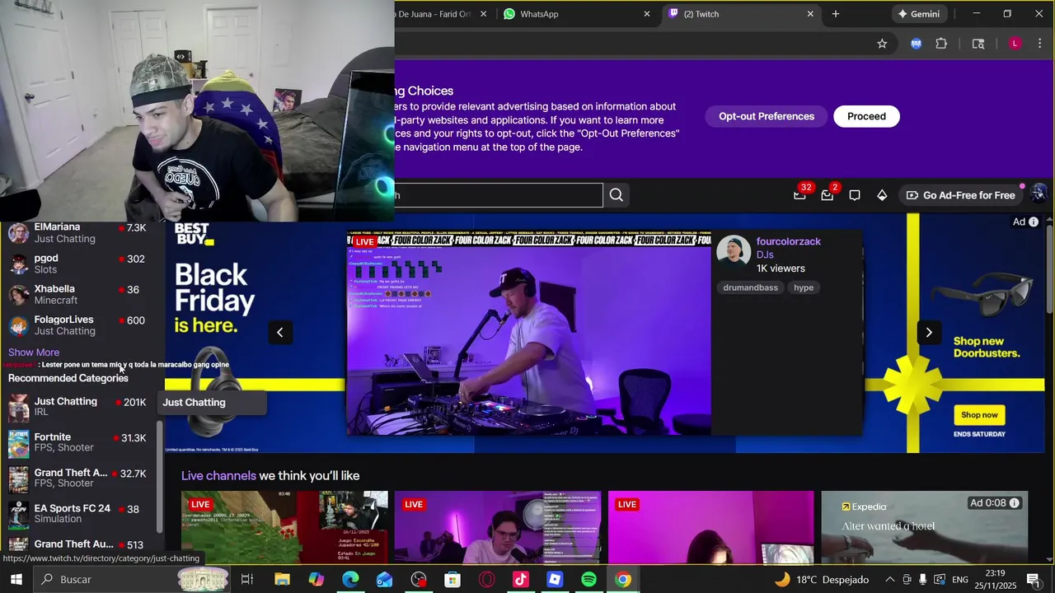The width and height of the screenshot is (1055, 593).
Task: Click the DJs category link
Action: click(765, 255)
